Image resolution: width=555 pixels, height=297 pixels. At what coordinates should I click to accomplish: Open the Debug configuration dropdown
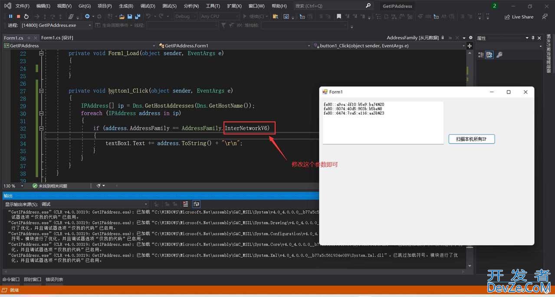click(186, 16)
